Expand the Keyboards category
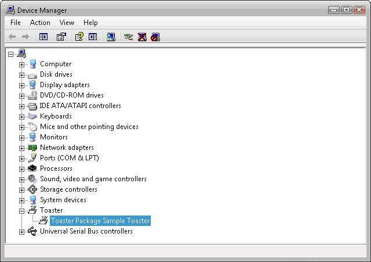 coord(21,117)
